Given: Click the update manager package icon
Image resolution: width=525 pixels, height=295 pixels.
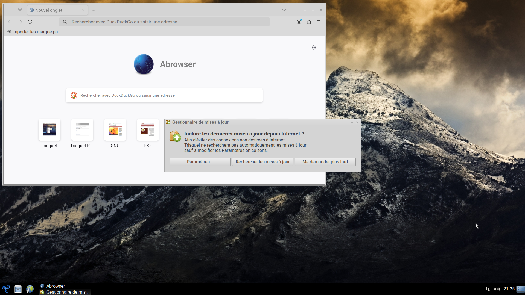Looking at the screenshot, I should coord(175,136).
